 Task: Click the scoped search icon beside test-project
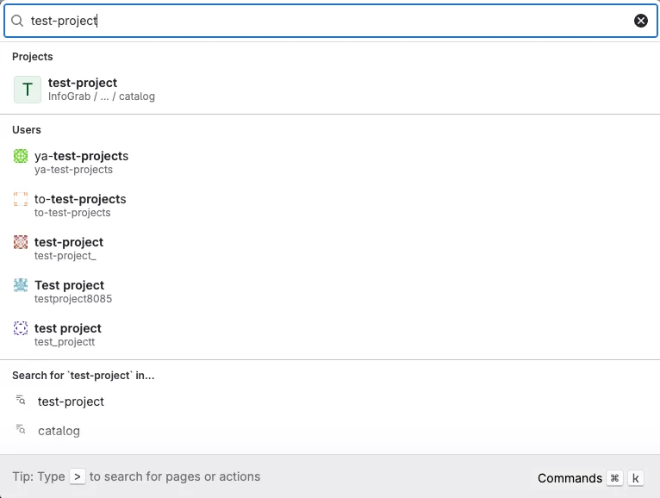coord(22,402)
